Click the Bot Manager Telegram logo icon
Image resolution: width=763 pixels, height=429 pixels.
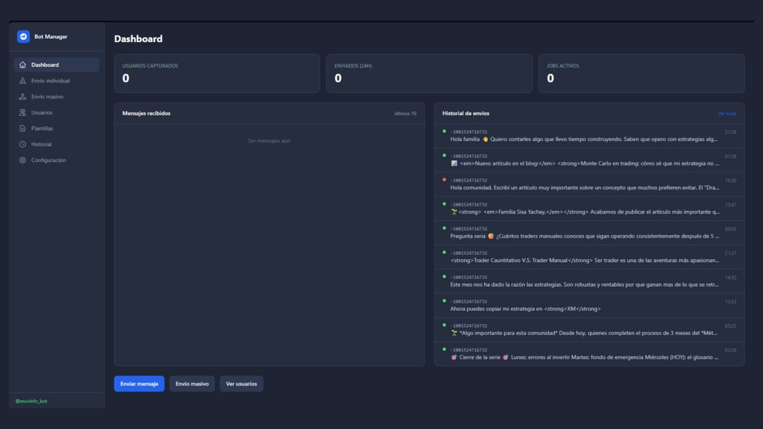24,37
